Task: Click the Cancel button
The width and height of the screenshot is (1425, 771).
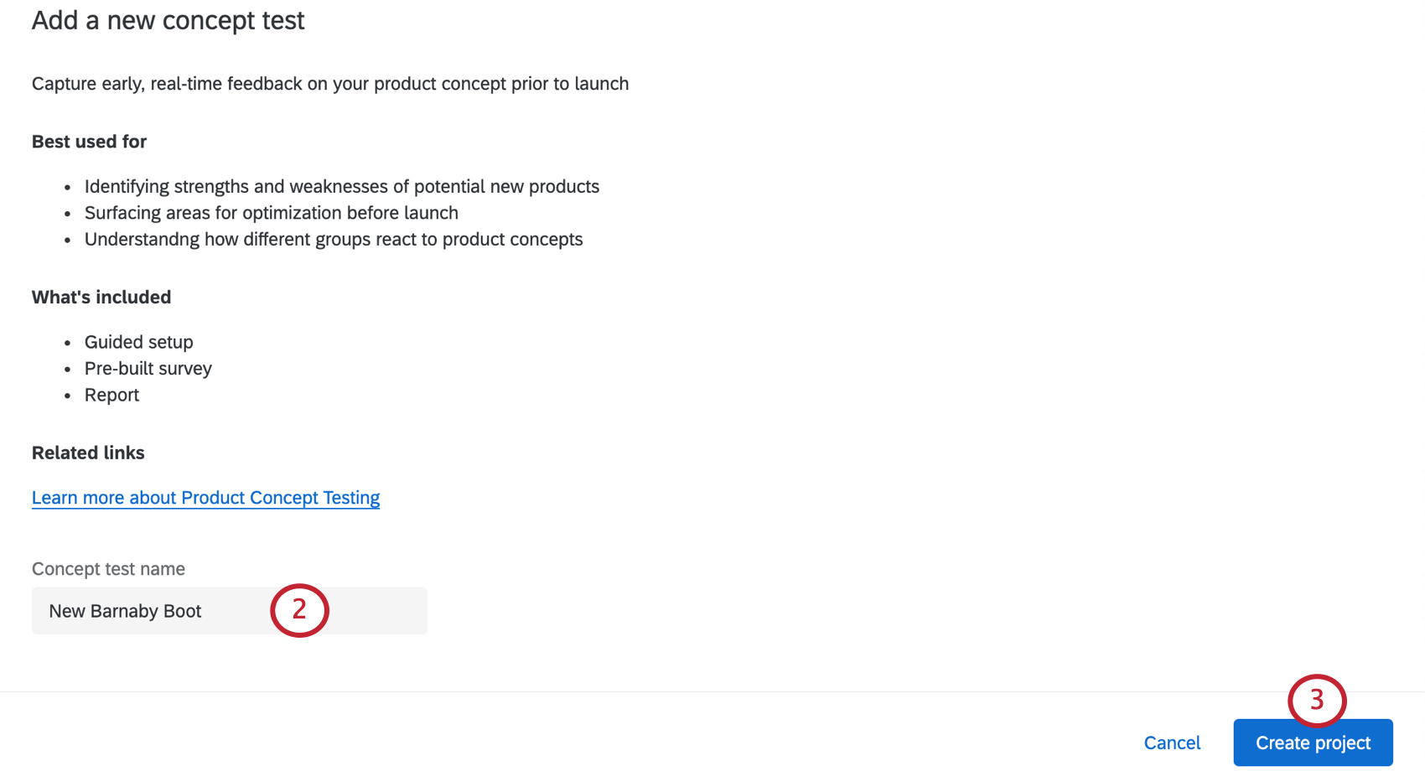Action: coord(1172,743)
